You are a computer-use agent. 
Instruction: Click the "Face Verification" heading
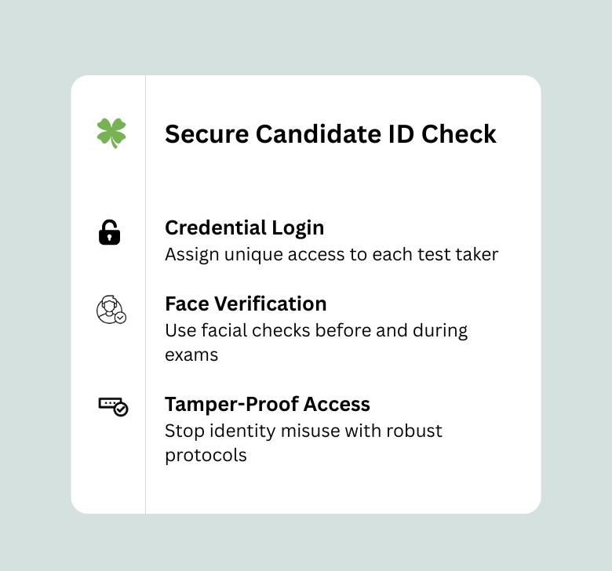[x=246, y=304]
